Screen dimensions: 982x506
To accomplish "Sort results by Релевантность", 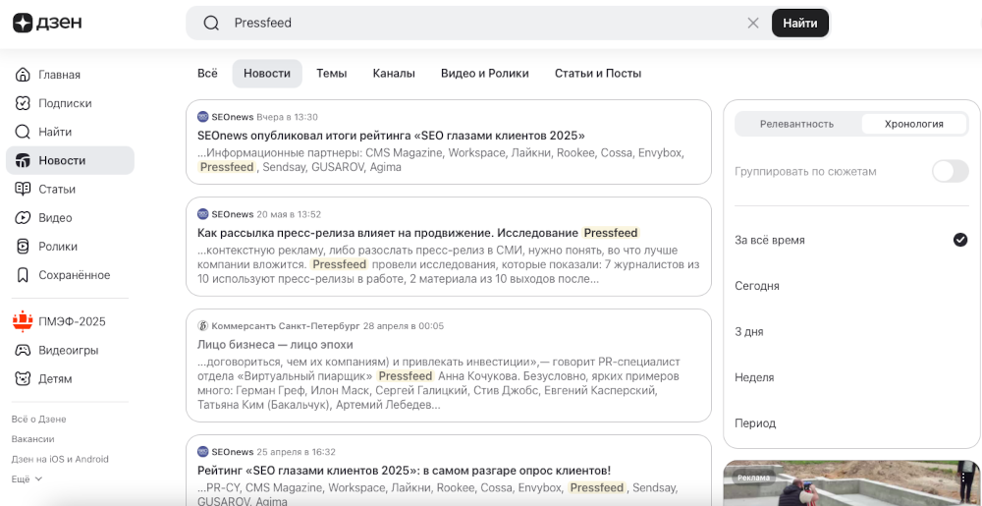I will coord(796,124).
